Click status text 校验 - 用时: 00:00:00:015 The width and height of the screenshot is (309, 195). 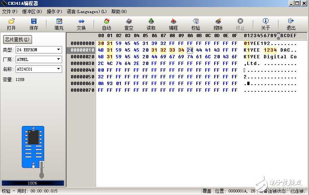pyautogui.click(x=30, y=191)
